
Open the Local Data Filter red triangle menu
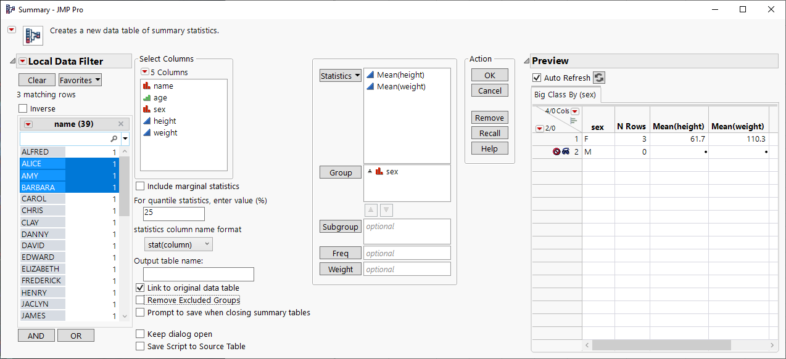[23, 61]
